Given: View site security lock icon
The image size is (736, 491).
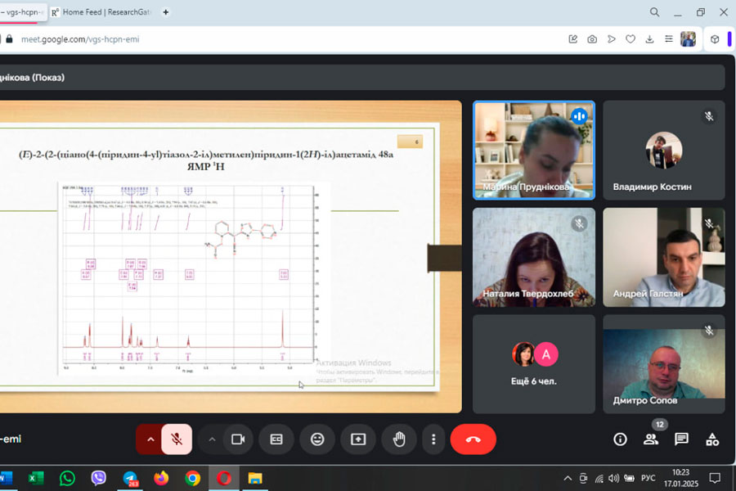Looking at the screenshot, I should pyautogui.click(x=9, y=39).
